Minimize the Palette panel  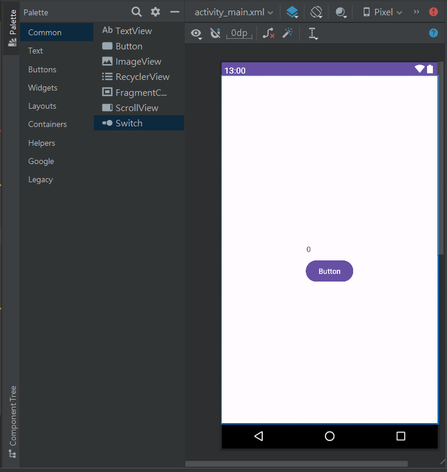point(175,12)
